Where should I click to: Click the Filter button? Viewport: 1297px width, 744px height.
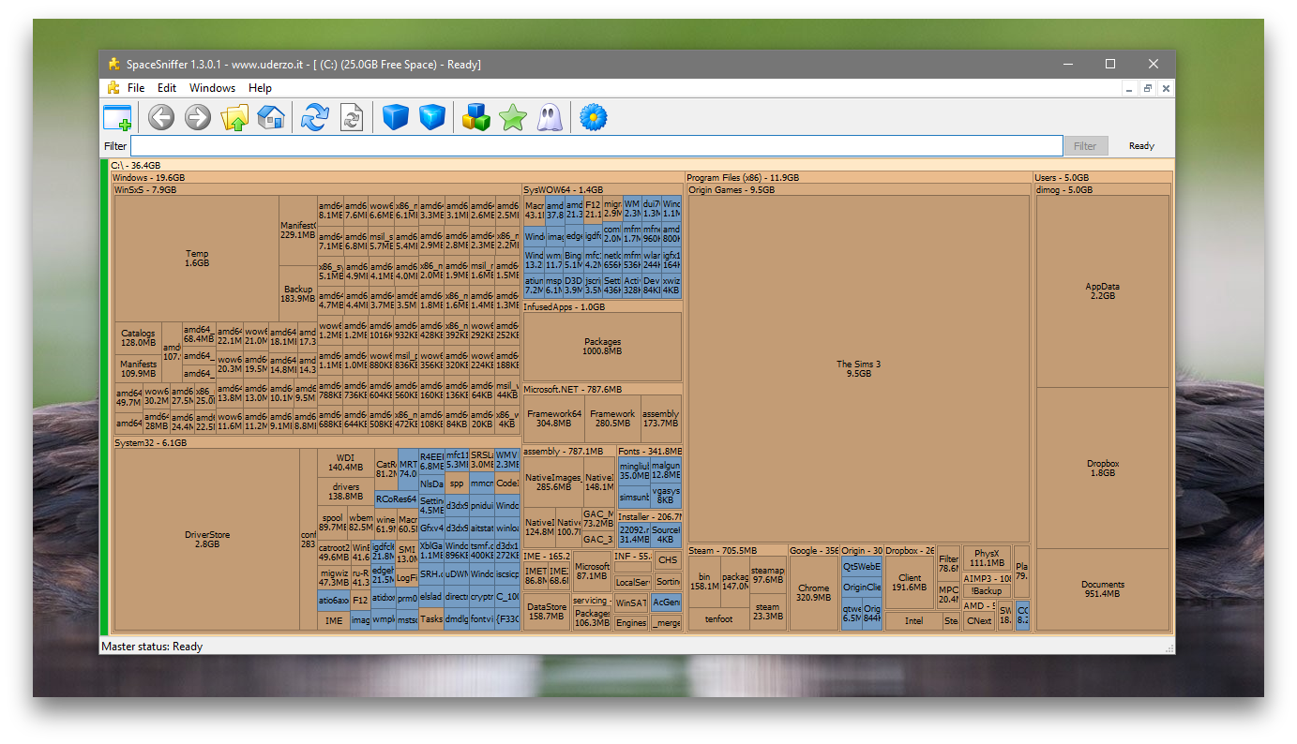point(1085,146)
